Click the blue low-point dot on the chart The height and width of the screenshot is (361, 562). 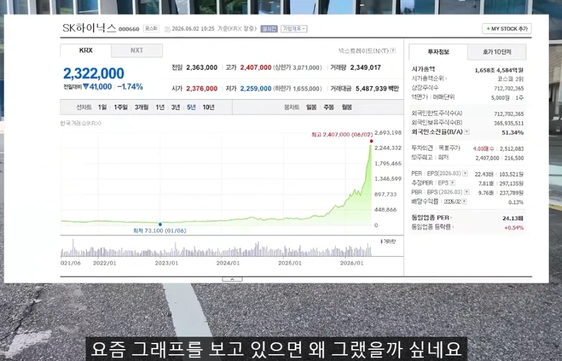pyautogui.click(x=160, y=224)
